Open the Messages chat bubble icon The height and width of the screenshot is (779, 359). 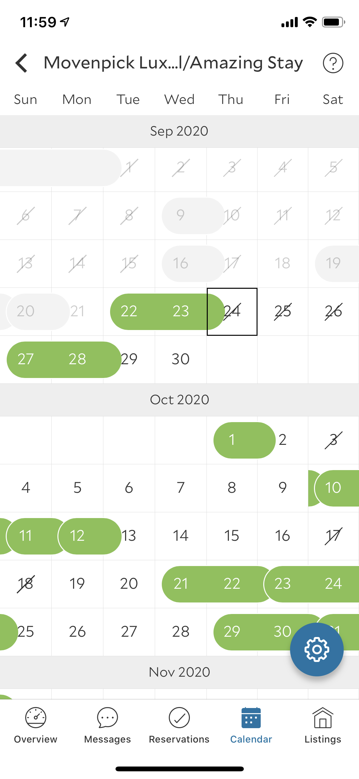(x=108, y=718)
